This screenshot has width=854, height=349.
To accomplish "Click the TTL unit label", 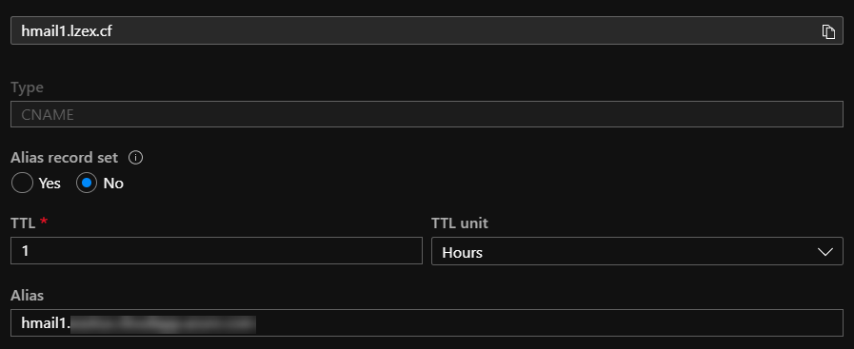I will pyautogui.click(x=460, y=223).
